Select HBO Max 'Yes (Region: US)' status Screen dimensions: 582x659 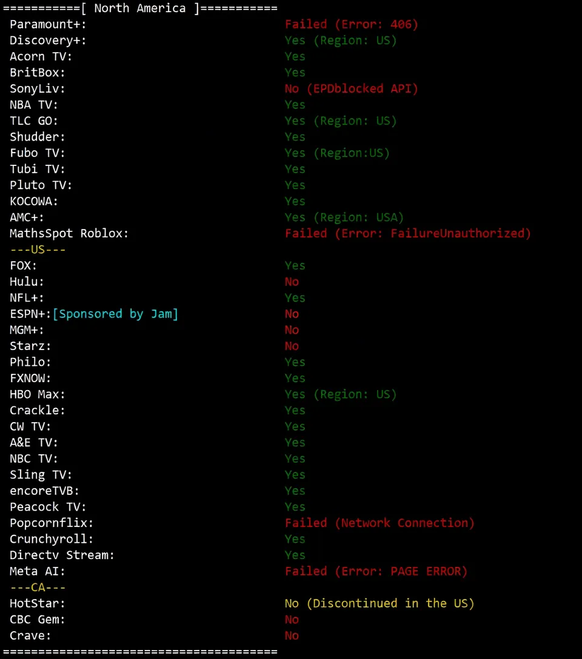pos(341,394)
